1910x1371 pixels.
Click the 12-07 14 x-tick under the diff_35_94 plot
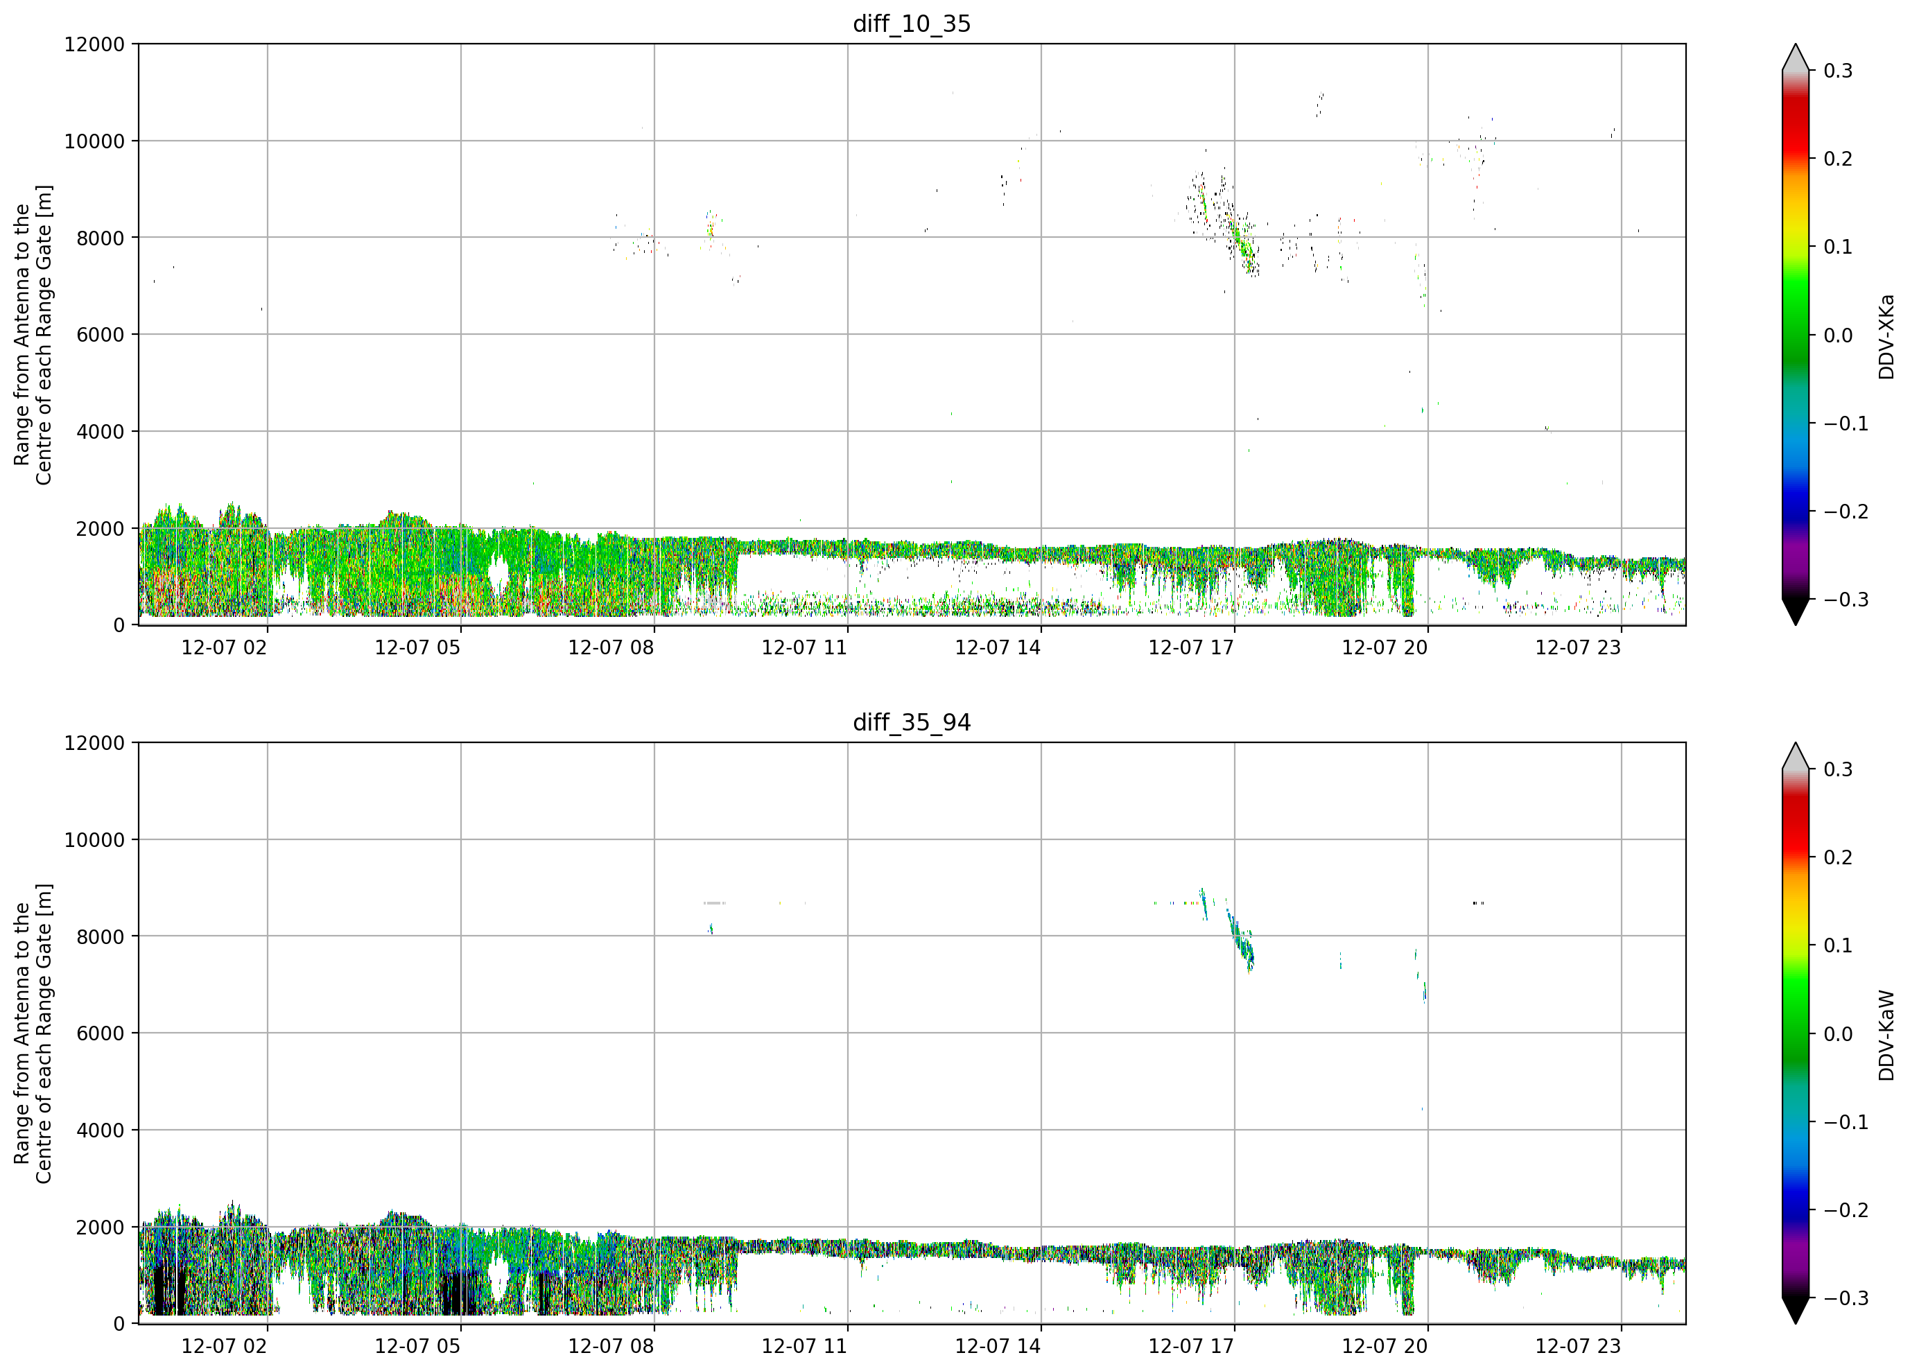[998, 1347]
